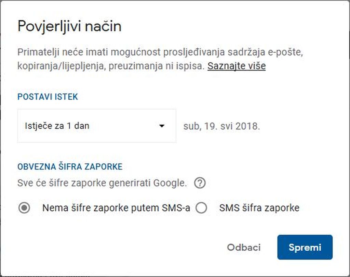
Task: Open the expiration dropdown arrow
Action: 162,126
